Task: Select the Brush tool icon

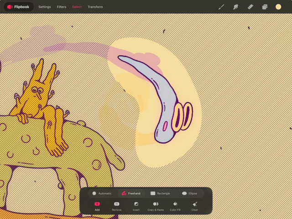Action: click(221, 7)
